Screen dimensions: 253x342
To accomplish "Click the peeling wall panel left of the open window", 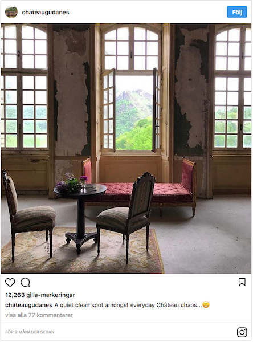I will (72, 91).
